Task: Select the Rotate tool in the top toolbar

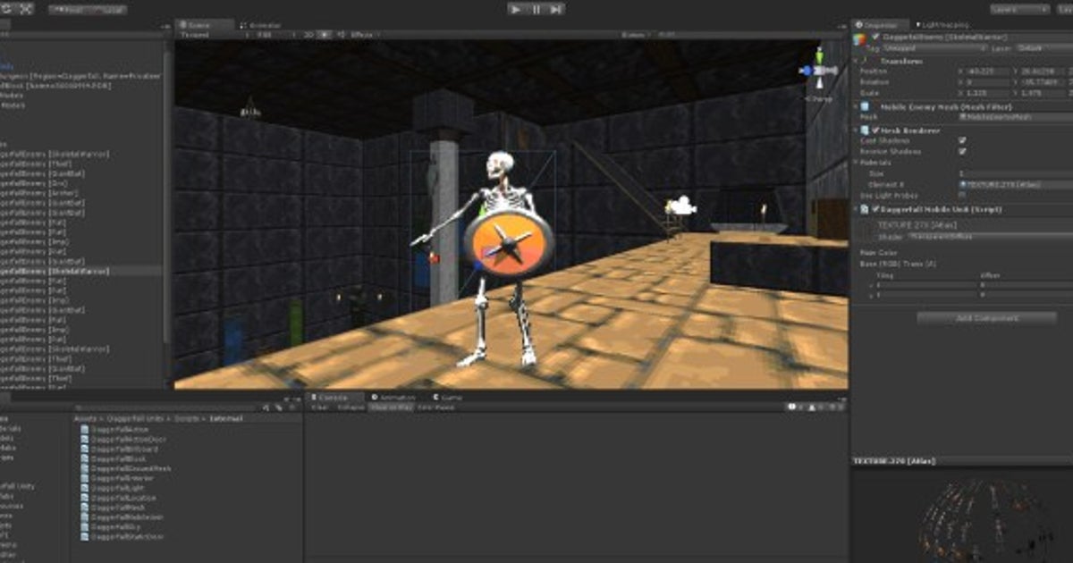Action: point(5,9)
